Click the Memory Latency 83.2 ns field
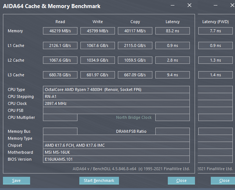 click(172, 31)
